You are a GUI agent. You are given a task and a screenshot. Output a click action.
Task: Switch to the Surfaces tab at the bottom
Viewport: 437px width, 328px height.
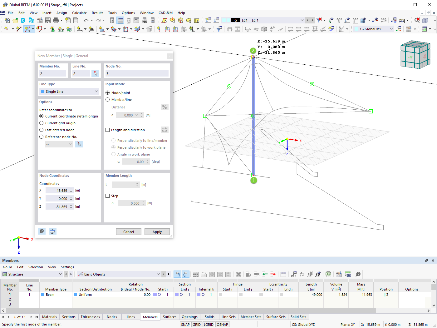point(169,316)
